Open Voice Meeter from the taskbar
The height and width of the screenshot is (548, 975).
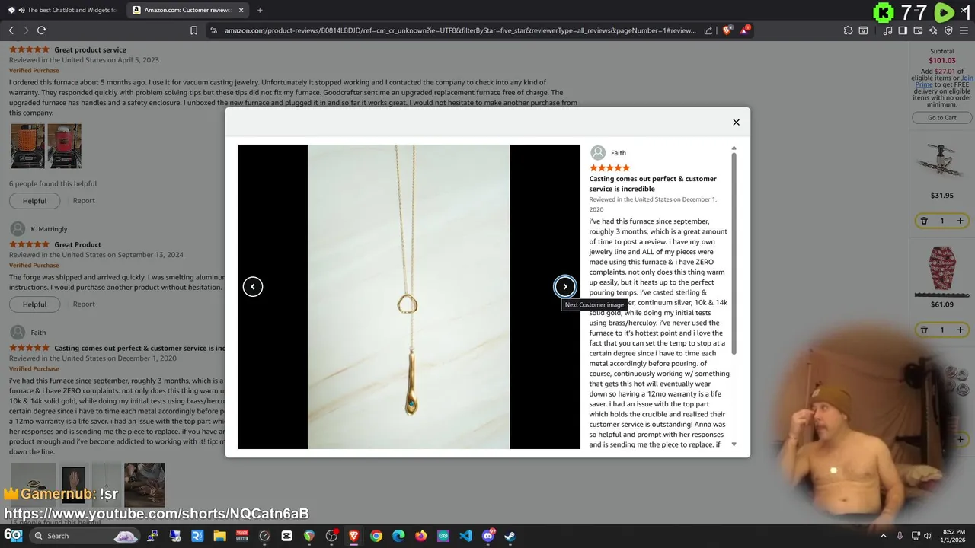click(242, 536)
